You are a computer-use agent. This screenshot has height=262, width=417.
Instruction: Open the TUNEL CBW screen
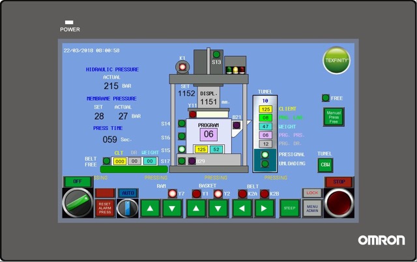point(324,165)
